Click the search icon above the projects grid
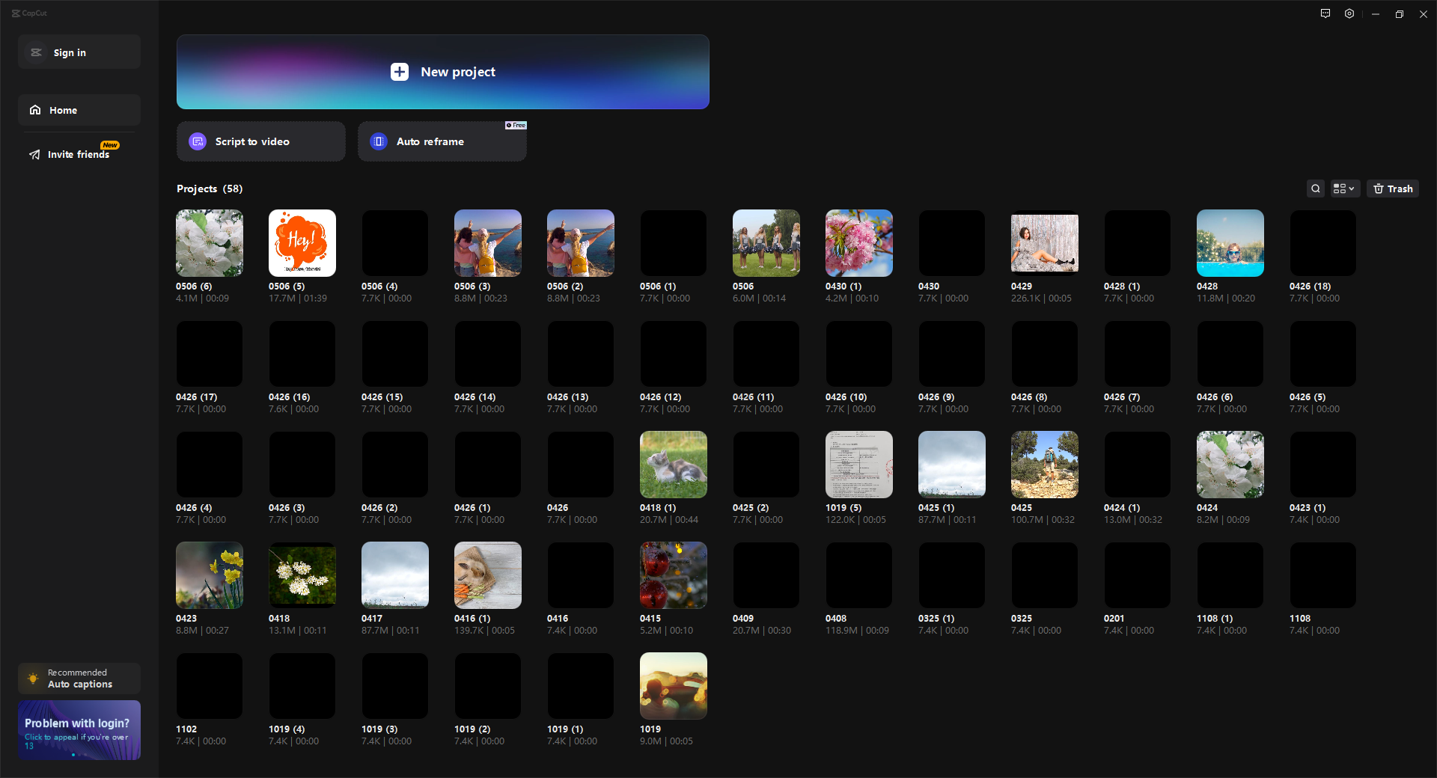This screenshot has height=778, width=1437. tap(1316, 189)
